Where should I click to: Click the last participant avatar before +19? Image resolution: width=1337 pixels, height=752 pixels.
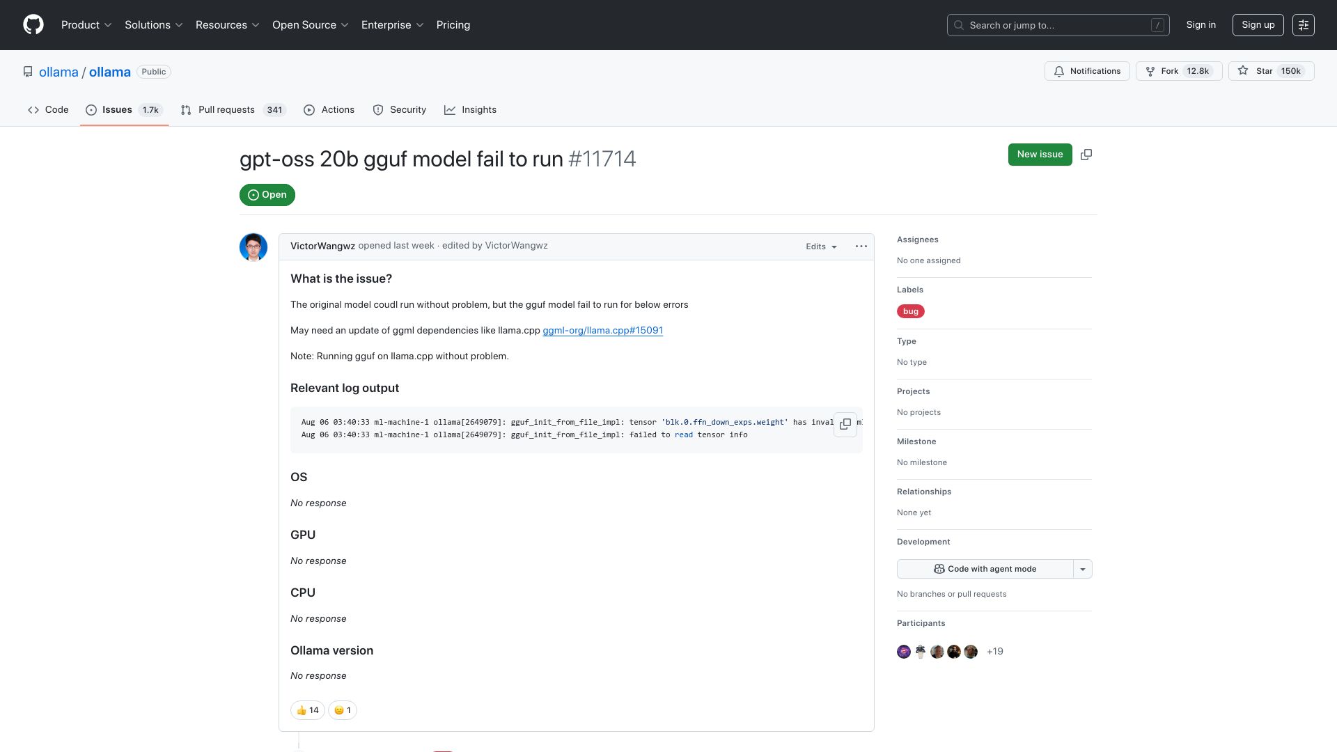click(x=971, y=652)
